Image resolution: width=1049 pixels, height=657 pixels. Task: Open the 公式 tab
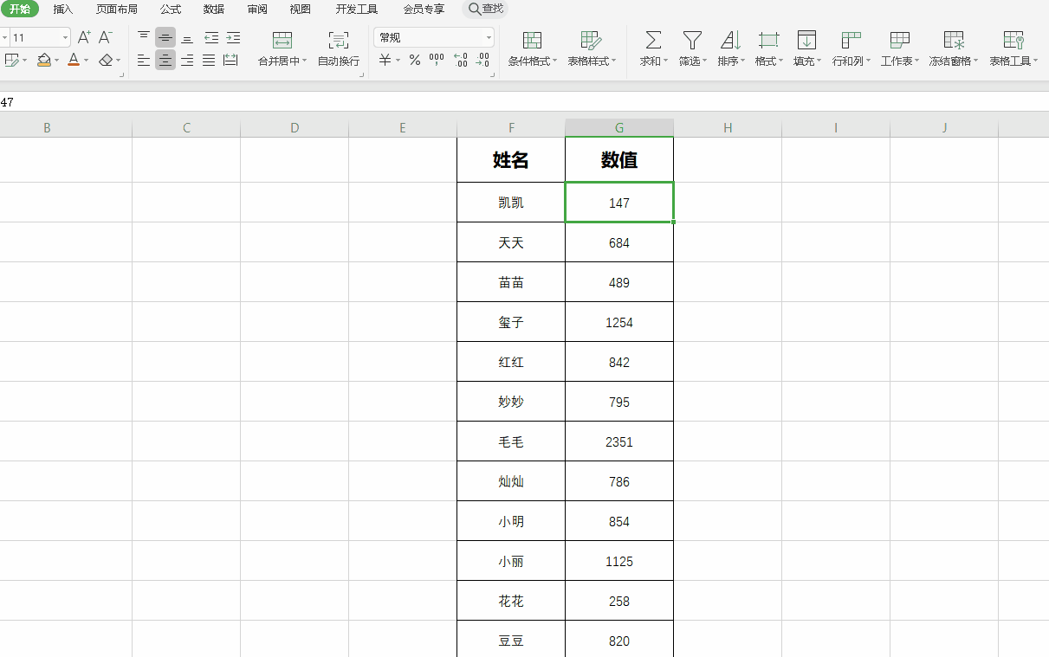(170, 9)
